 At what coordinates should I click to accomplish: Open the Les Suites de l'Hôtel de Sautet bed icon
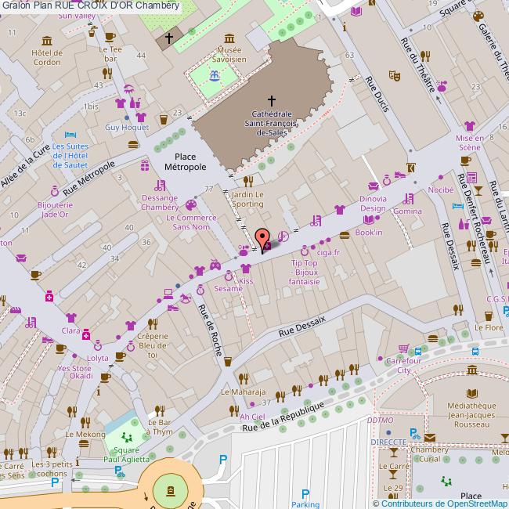point(70,135)
